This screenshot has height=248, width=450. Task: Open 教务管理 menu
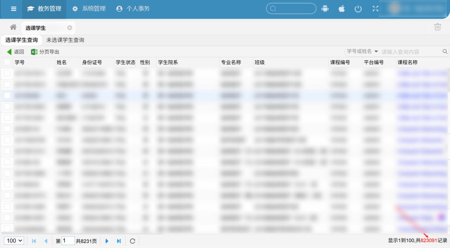pos(44,9)
